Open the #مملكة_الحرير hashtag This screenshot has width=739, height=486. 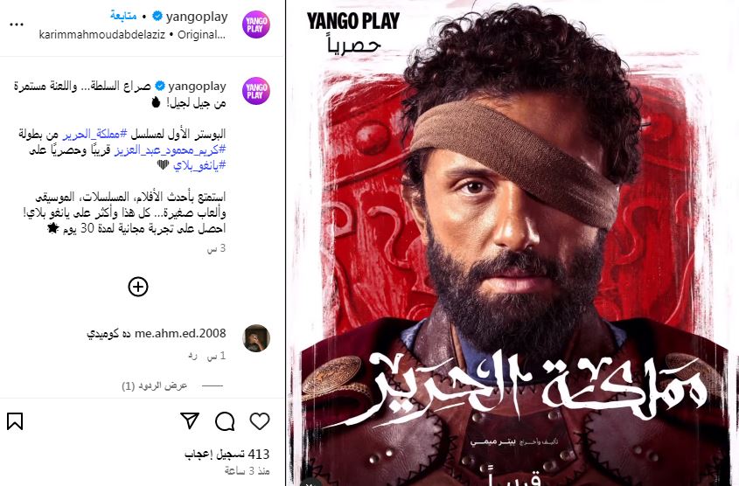tap(94, 135)
